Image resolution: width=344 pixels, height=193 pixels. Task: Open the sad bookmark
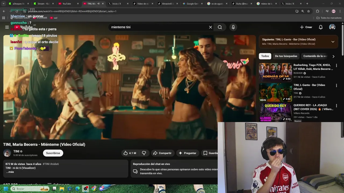[54, 18]
